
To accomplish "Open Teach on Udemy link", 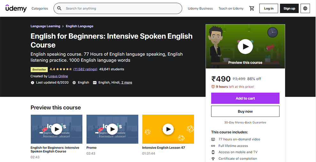I will pos(231,9).
